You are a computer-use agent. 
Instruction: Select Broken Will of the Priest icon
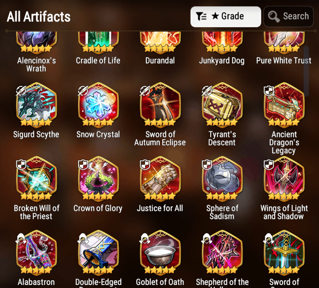36,178
